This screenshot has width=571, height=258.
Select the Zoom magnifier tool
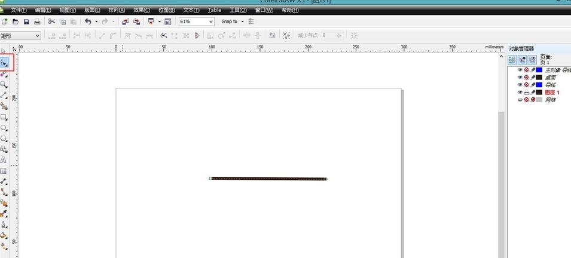coord(4,84)
